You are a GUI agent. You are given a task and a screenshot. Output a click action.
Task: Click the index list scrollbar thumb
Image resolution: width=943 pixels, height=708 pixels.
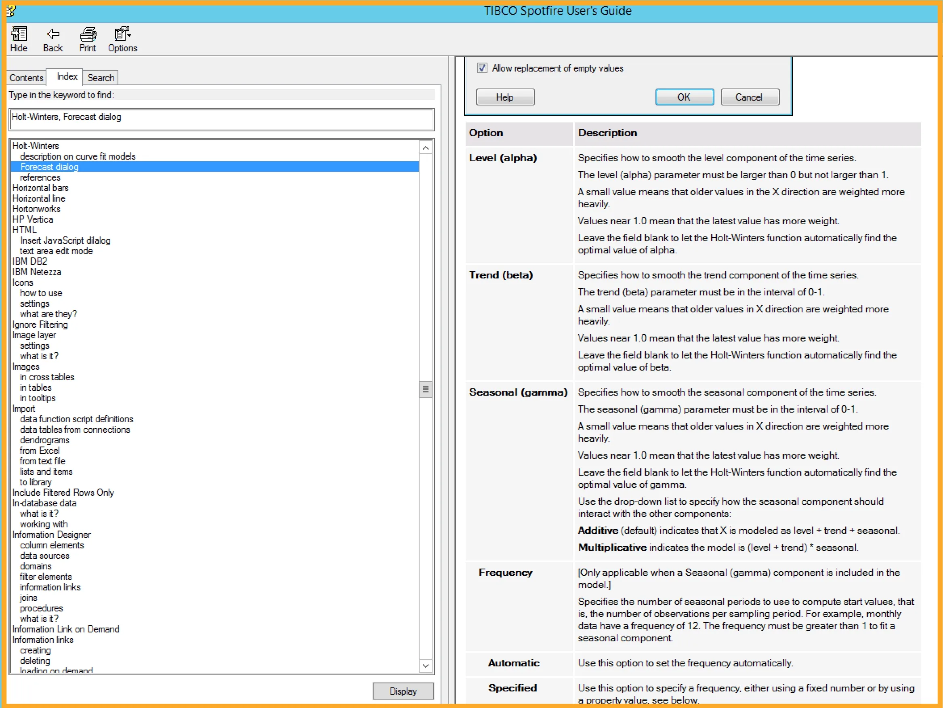pyautogui.click(x=425, y=390)
